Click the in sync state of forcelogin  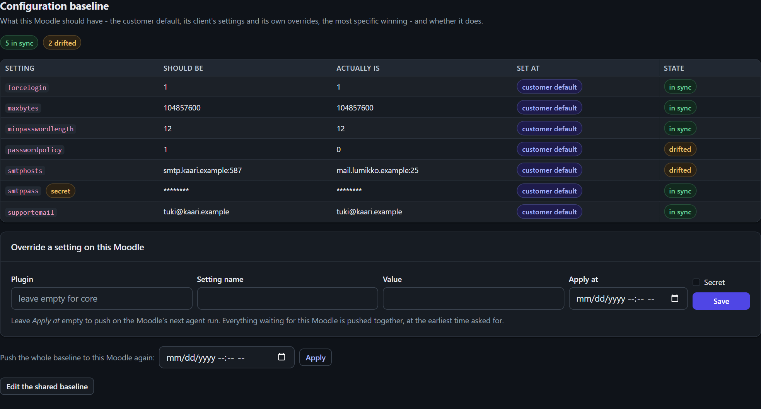[680, 87]
